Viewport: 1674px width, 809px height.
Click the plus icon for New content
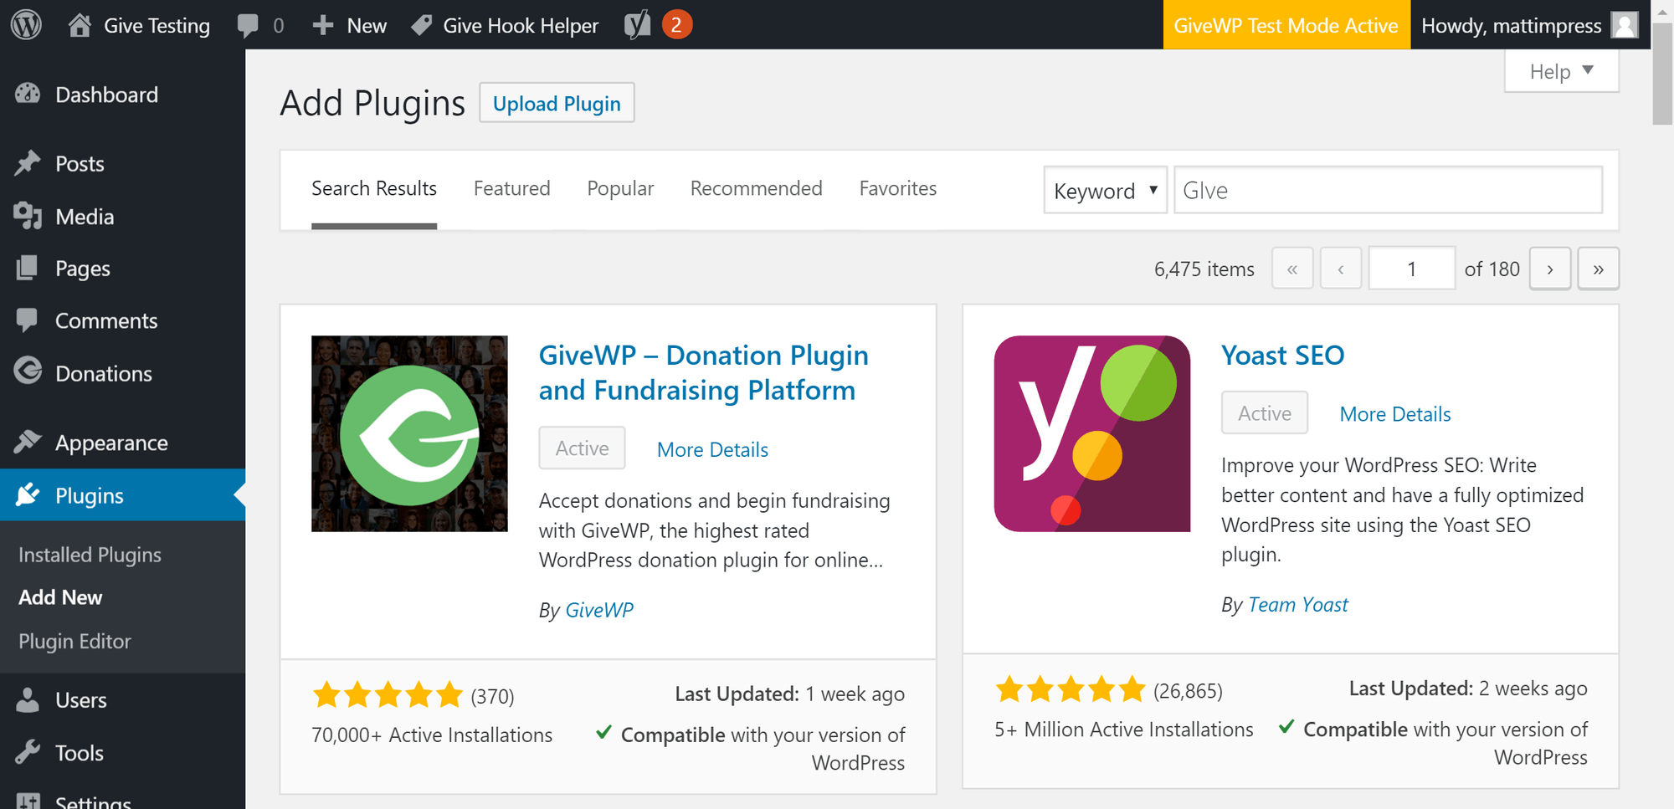[323, 25]
